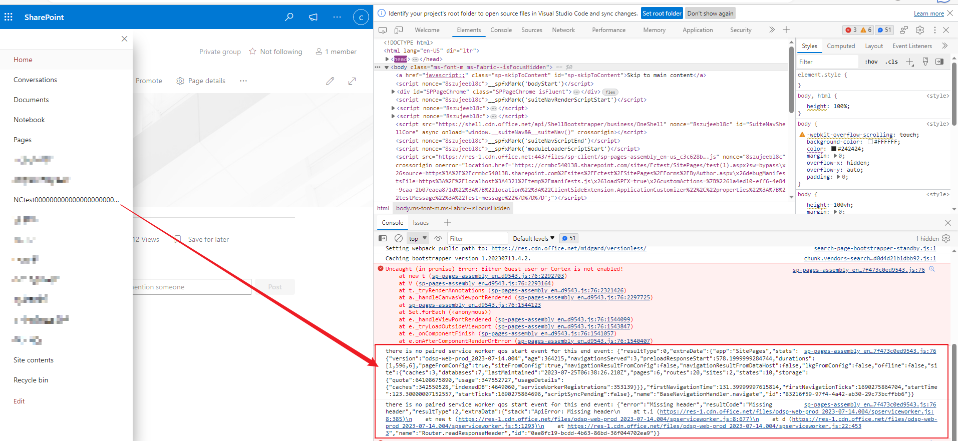Click Don't show again button
Screen dimensions: 958x441
[710, 14]
